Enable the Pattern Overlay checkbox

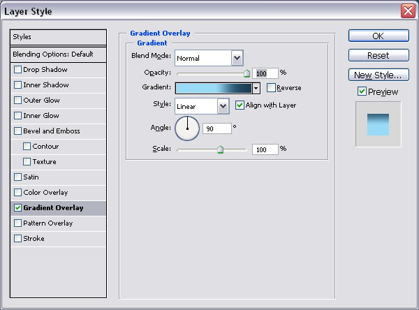tap(17, 223)
